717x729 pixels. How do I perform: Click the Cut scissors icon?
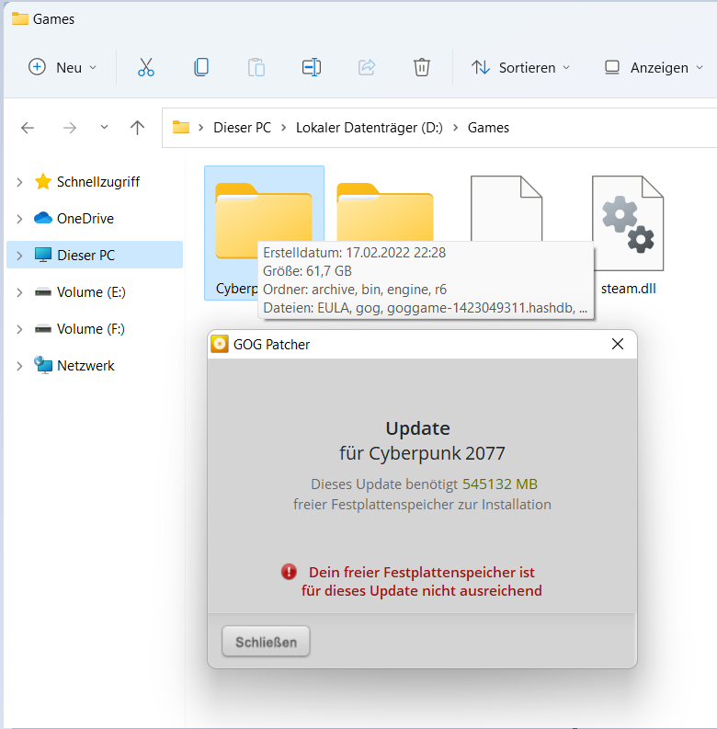(x=146, y=67)
